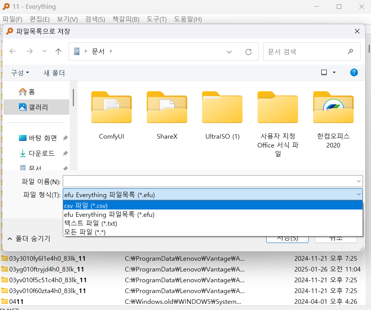This screenshot has height=310, width=371.
Task: Open 책갈피(B) menu in Everything
Action: [x=126, y=19]
